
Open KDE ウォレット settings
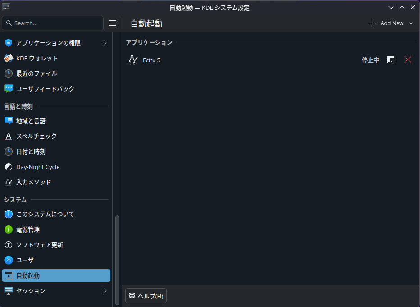coord(37,58)
